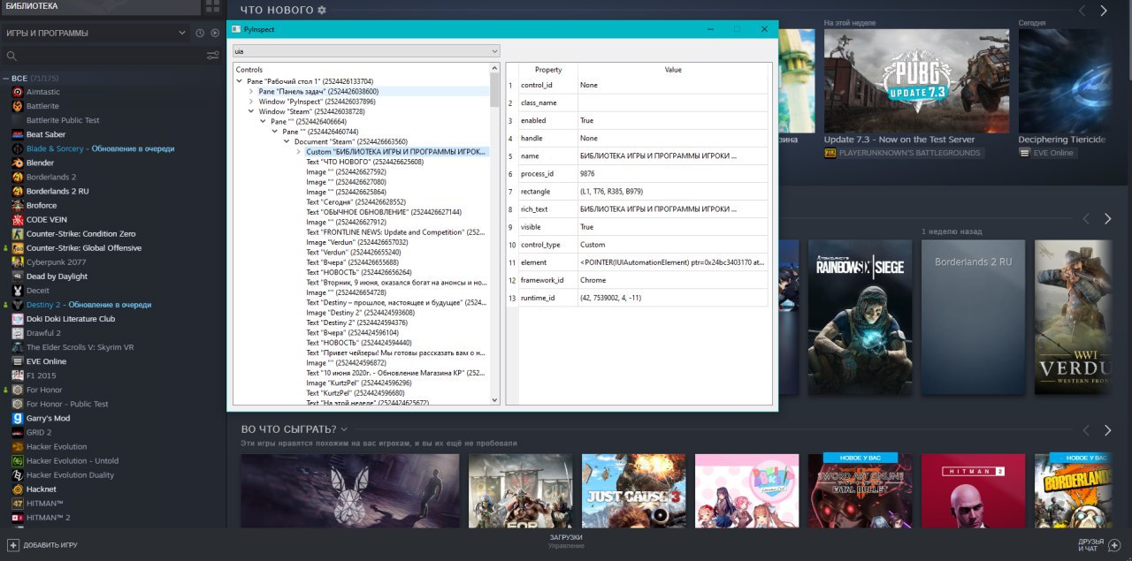Click the Blender icon in game list
Viewport: 1132px width, 561px height.
(x=18, y=163)
